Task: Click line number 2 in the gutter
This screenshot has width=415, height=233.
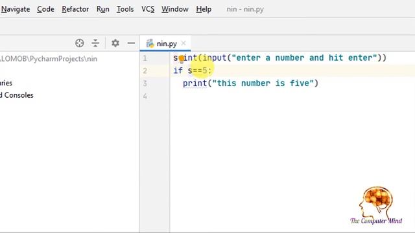Action: click(x=145, y=71)
